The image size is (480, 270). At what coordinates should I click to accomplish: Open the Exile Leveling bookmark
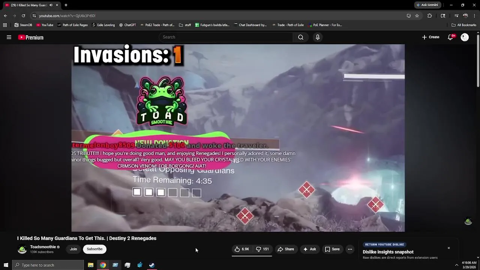point(103,25)
